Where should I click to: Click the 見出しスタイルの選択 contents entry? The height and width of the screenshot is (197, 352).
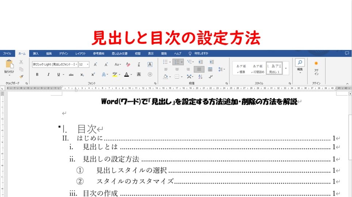pyautogui.click(x=131, y=170)
